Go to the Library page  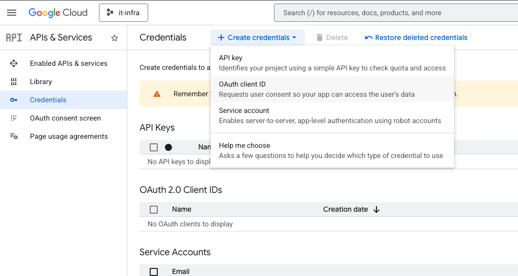(x=41, y=82)
